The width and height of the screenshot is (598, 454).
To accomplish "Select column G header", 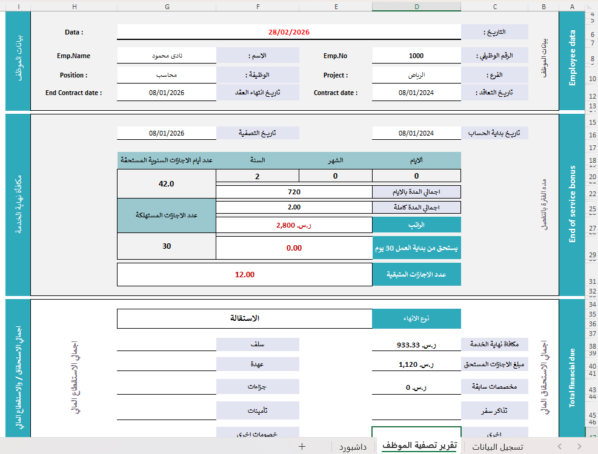I will click(x=166, y=6).
